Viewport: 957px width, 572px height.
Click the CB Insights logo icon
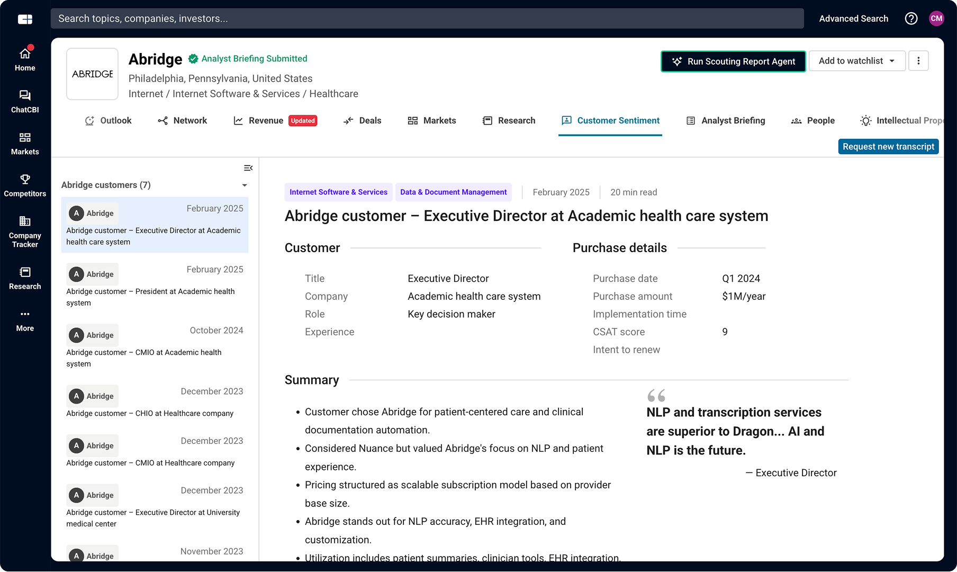(x=25, y=19)
